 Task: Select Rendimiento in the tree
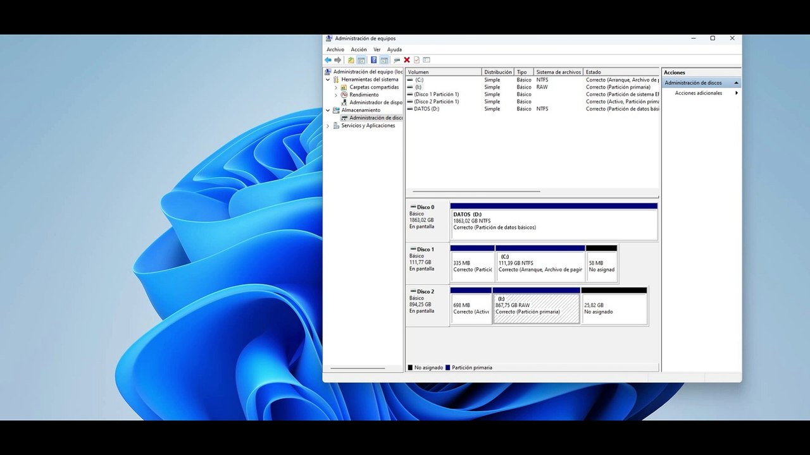click(364, 95)
